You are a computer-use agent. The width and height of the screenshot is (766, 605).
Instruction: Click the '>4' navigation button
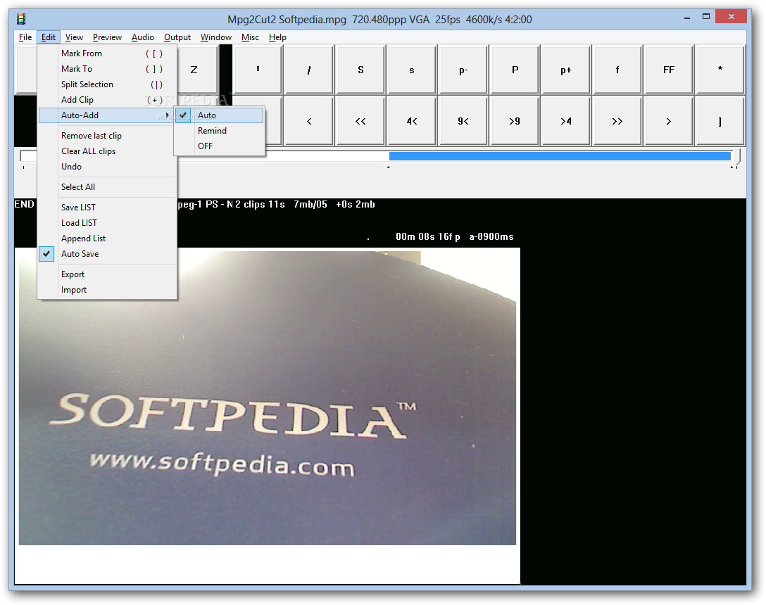coord(566,121)
